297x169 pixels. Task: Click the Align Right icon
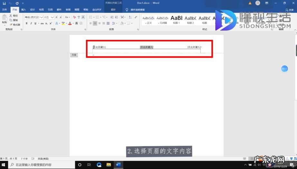(x=99, y=23)
